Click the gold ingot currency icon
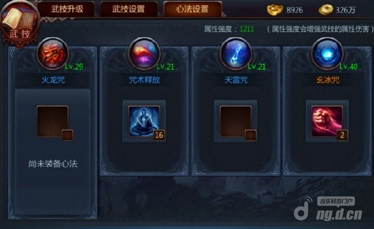This screenshot has height=229, width=374. (x=275, y=10)
